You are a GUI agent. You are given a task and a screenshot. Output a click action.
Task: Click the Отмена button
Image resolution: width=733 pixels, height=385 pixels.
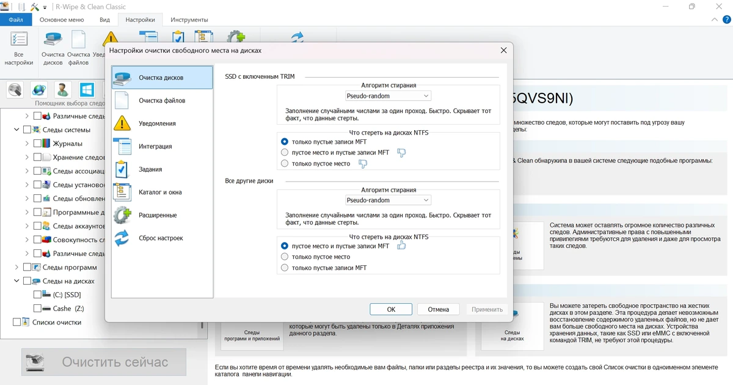pos(439,309)
